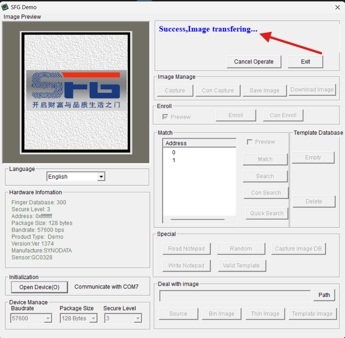Click the Write Notepad button

pyautogui.click(x=186, y=266)
